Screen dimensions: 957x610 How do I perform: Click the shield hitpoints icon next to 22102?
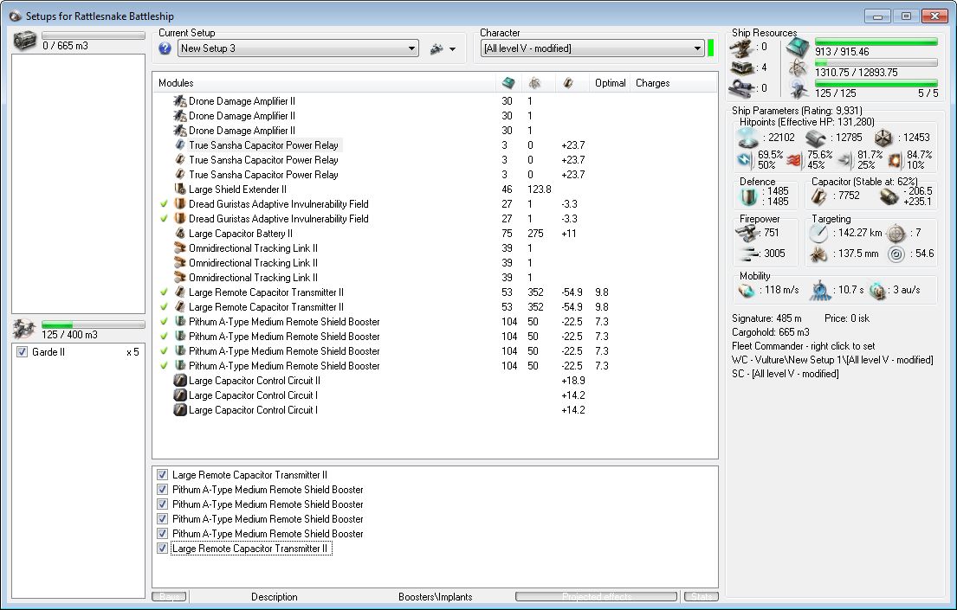pos(748,138)
